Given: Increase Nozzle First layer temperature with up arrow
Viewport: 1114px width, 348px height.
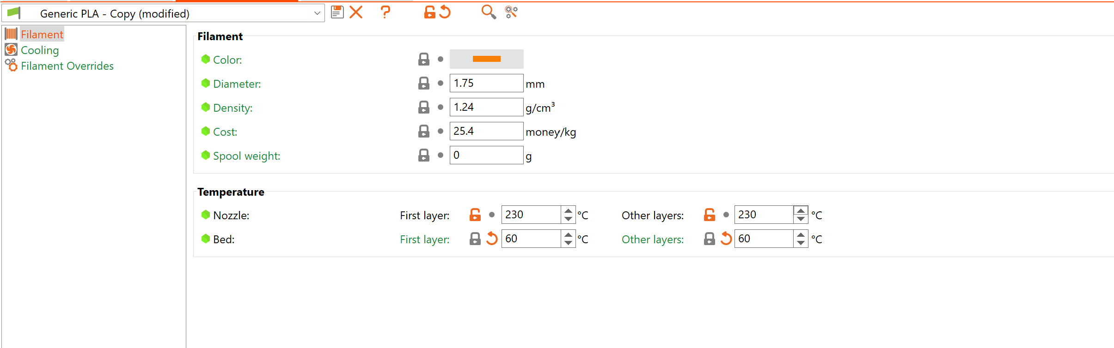Looking at the screenshot, I should [568, 210].
